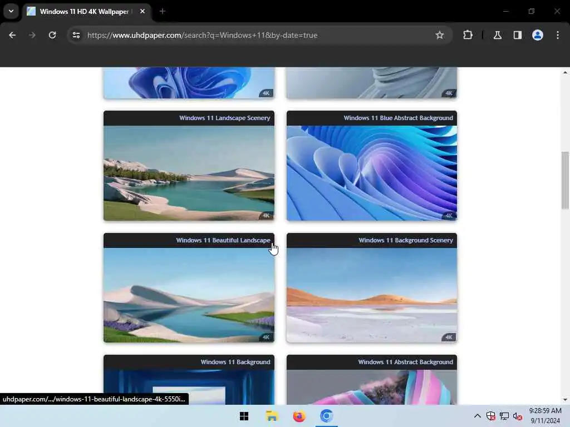Image resolution: width=570 pixels, height=427 pixels.
Task: Open the user profile avatar menu
Action: 537,35
